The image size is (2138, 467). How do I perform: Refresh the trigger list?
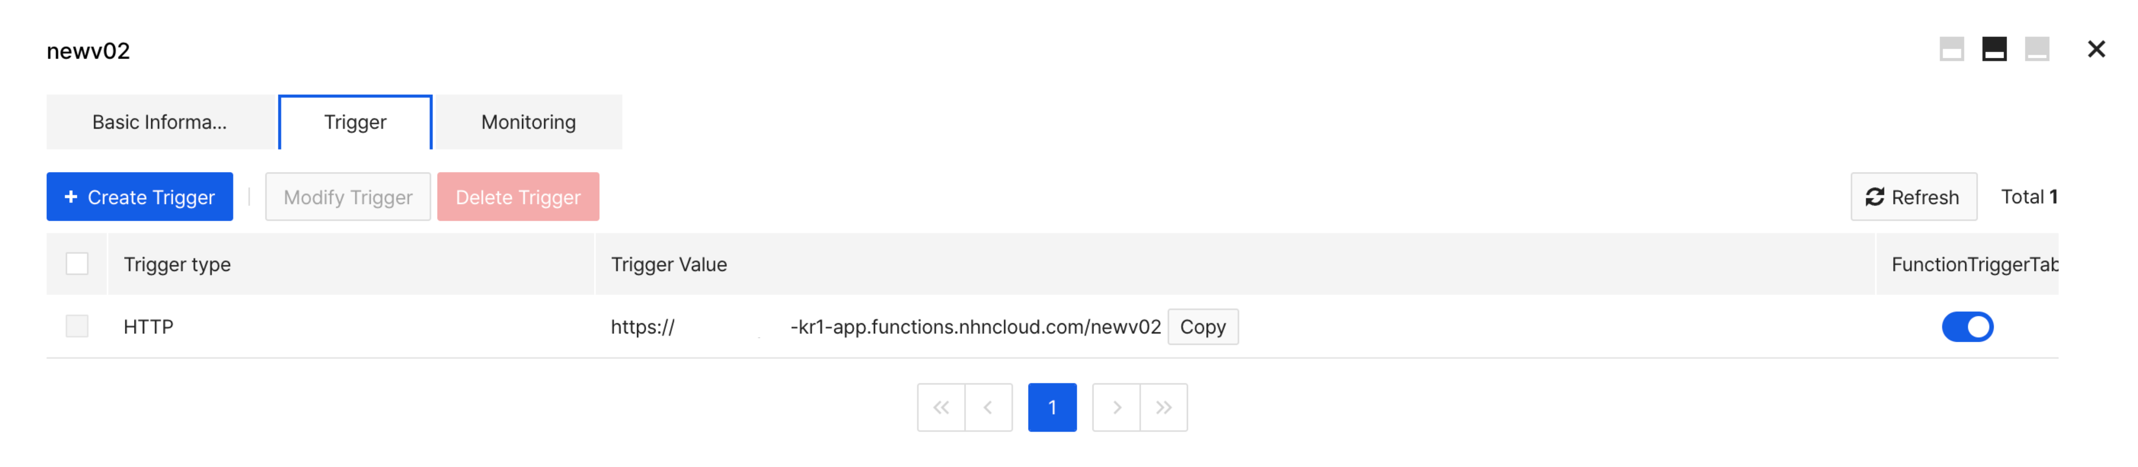(x=1913, y=197)
